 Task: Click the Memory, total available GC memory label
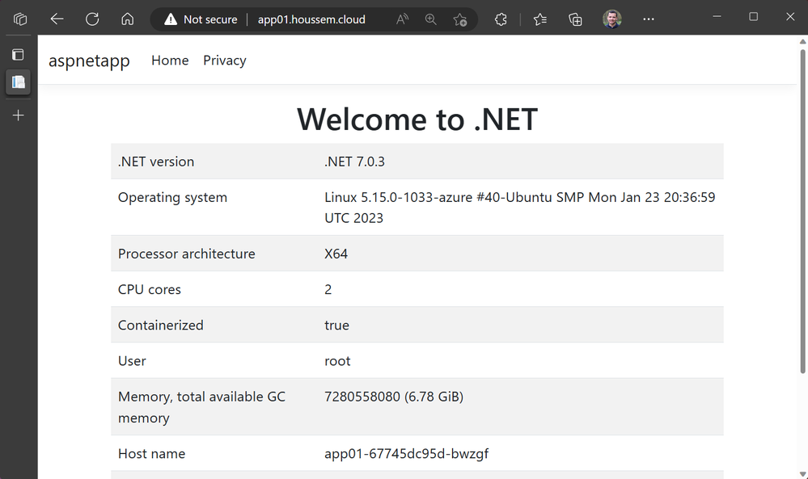click(x=201, y=407)
